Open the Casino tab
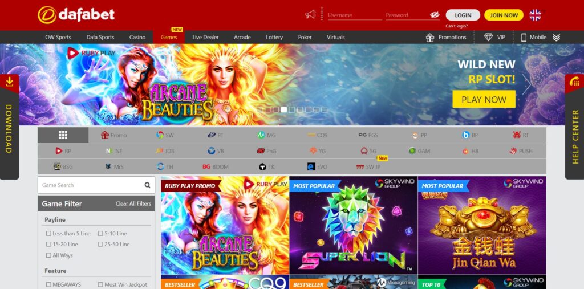This screenshot has width=584, height=289. [x=137, y=37]
